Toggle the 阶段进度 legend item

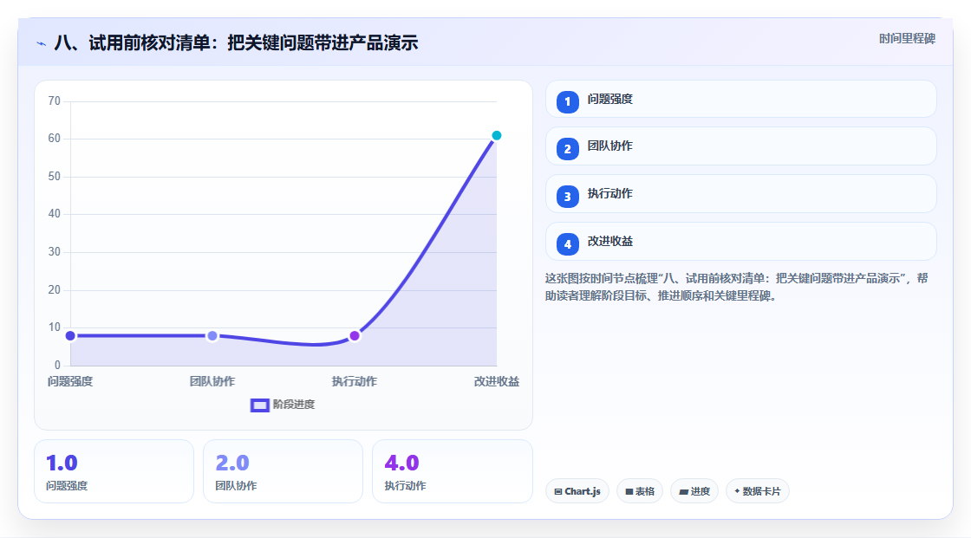coord(283,405)
